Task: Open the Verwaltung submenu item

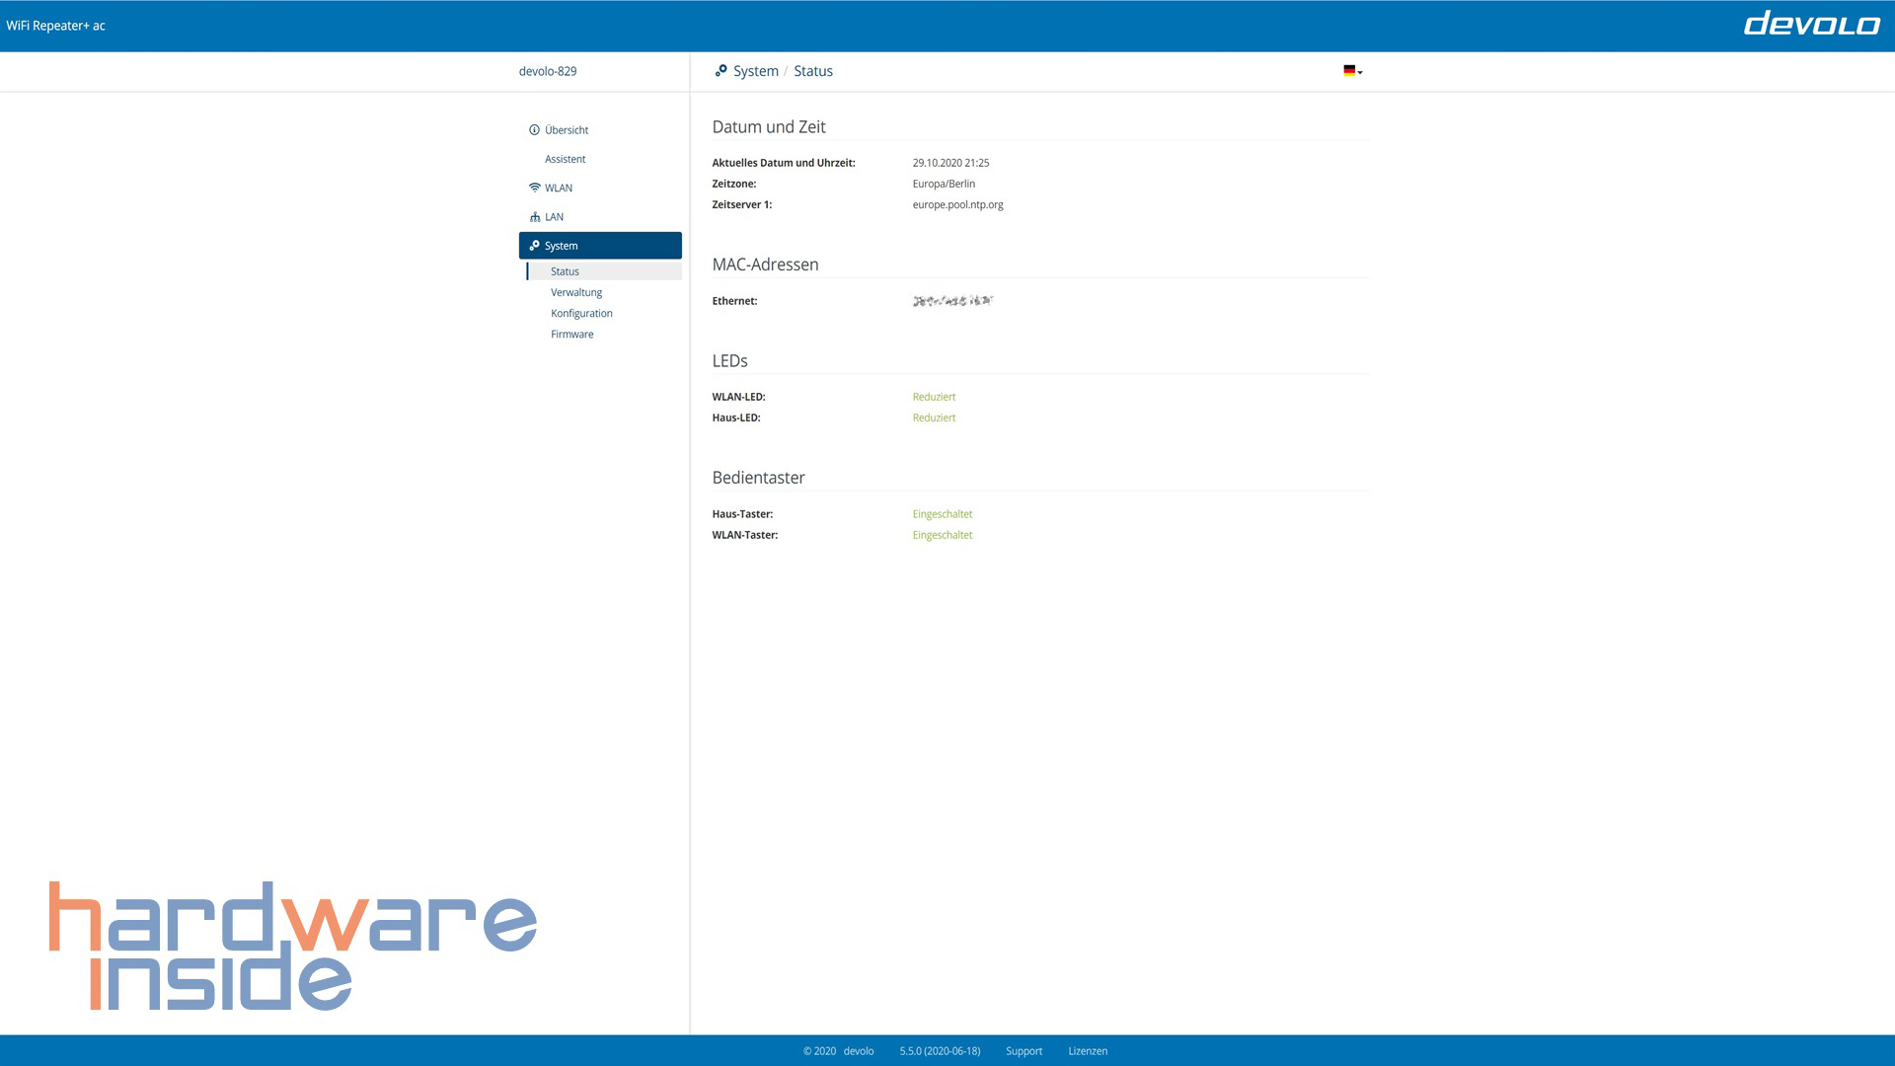Action: [576, 292]
